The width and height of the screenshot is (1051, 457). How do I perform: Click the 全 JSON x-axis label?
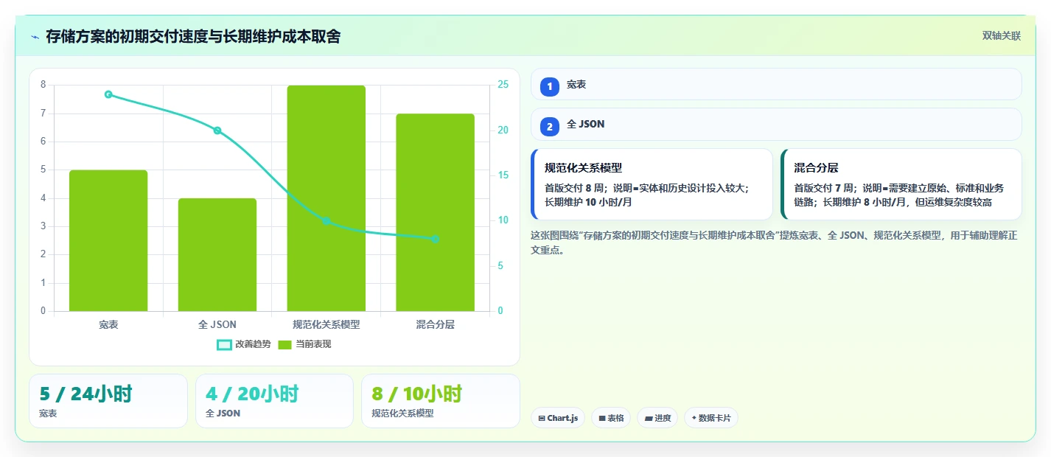click(217, 324)
